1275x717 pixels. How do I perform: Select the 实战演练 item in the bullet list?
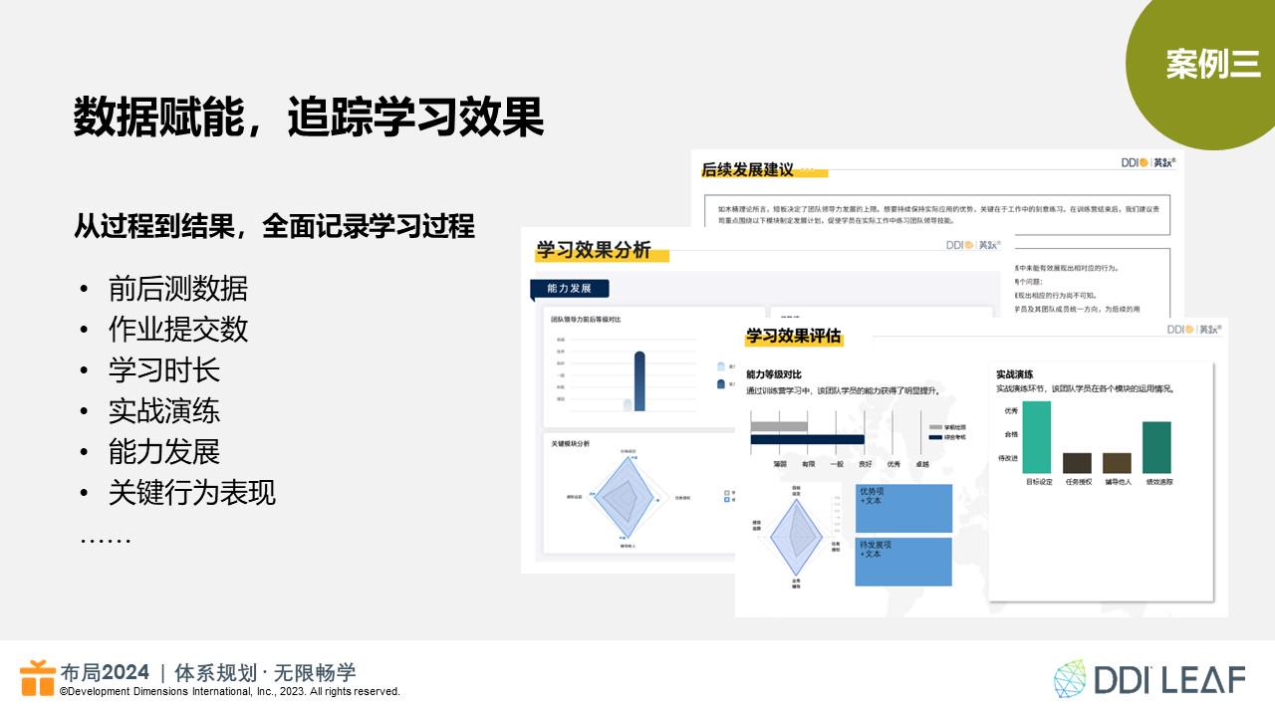tap(164, 411)
